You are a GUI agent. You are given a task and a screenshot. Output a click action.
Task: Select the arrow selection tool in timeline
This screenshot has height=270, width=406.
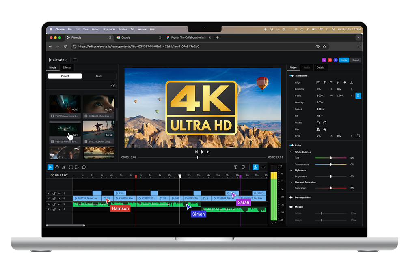[50, 167]
